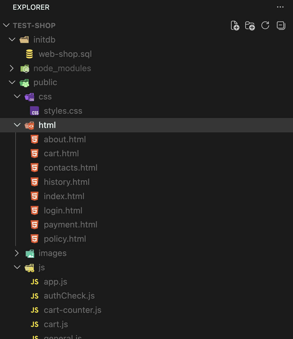Screen dimensions: 293x339
Task: Click the New Folder icon
Action: point(250,26)
